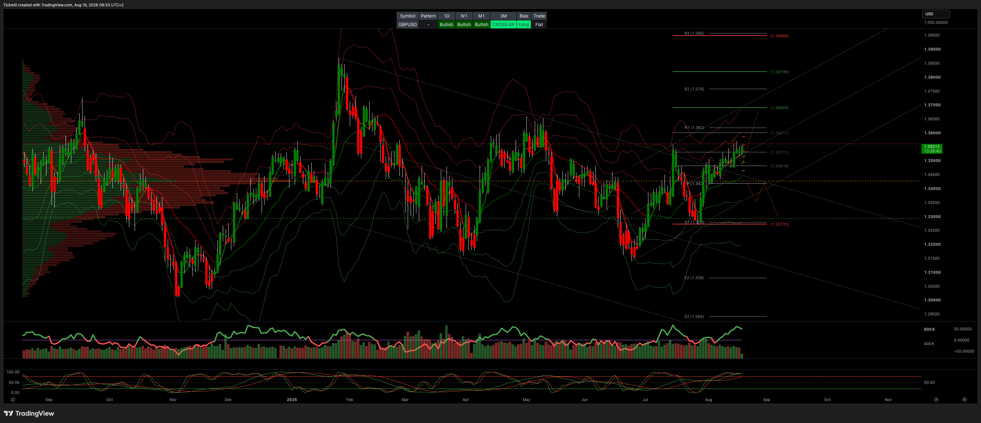This screenshot has width=981, height=423.
Task: Click the 2026 year label on time axis
Action: (292, 400)
